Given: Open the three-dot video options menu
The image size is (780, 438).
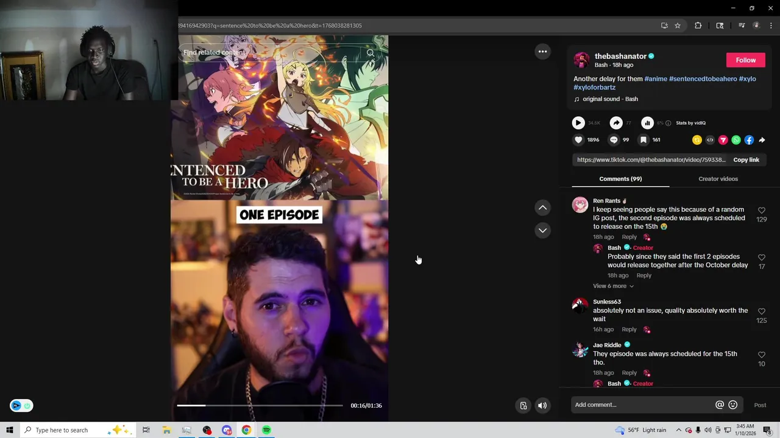Looking at the screenshot, I should click(x=542, y=52).
